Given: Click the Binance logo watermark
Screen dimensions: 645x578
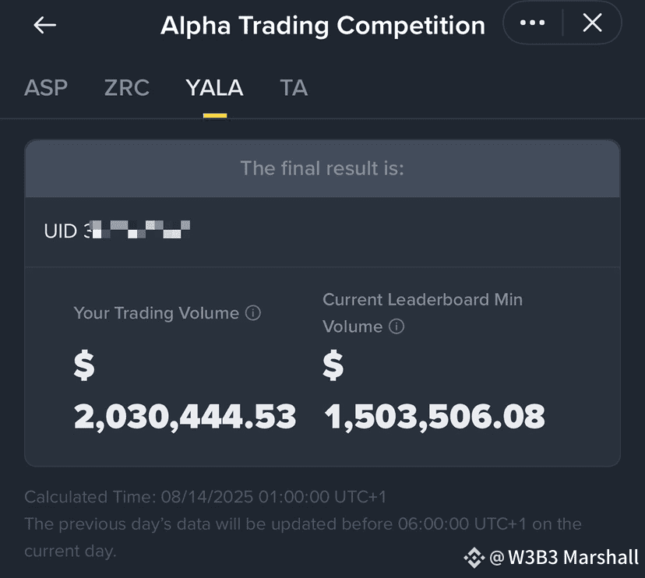Looking at the screenshot, I should pyautogui.click(x=474, y=558).
